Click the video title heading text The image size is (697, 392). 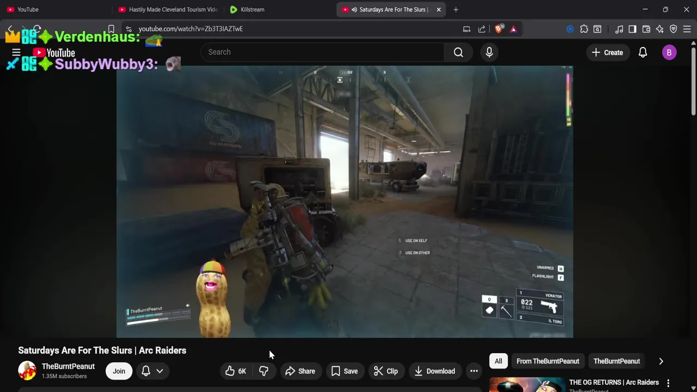(x=102, y=350)
